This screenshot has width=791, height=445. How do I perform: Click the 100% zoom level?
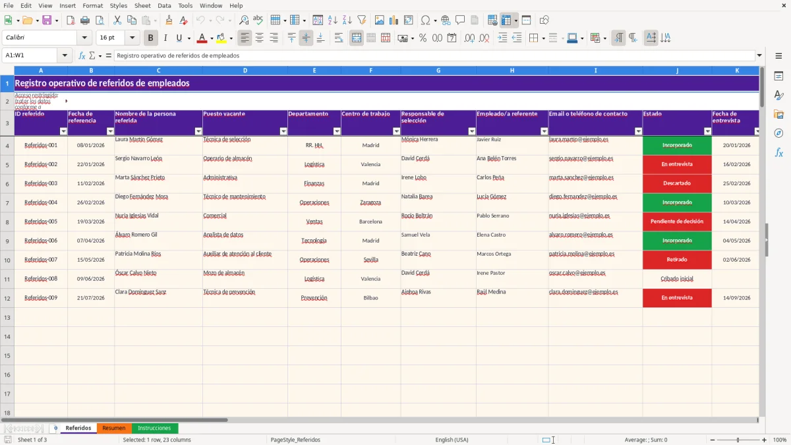pos(780,440)
